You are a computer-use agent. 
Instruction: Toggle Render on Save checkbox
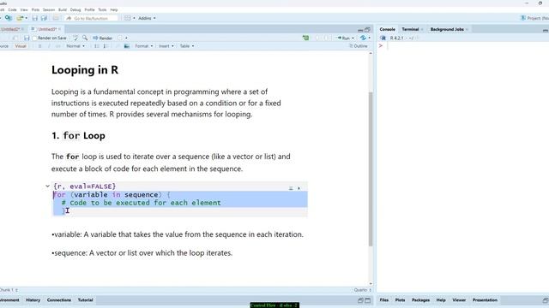pyautogui.click(x=34, y=38)
